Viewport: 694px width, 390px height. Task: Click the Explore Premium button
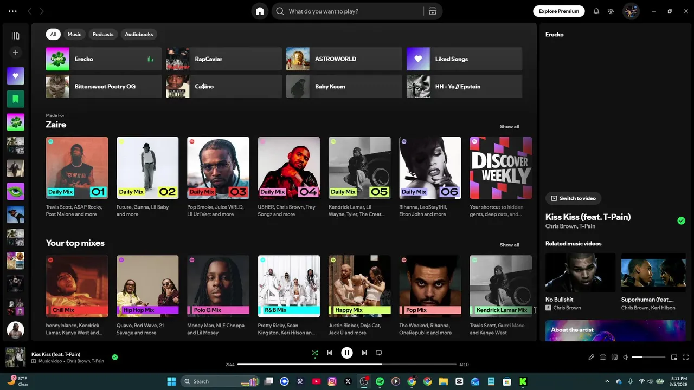click(x=558, y=11)
